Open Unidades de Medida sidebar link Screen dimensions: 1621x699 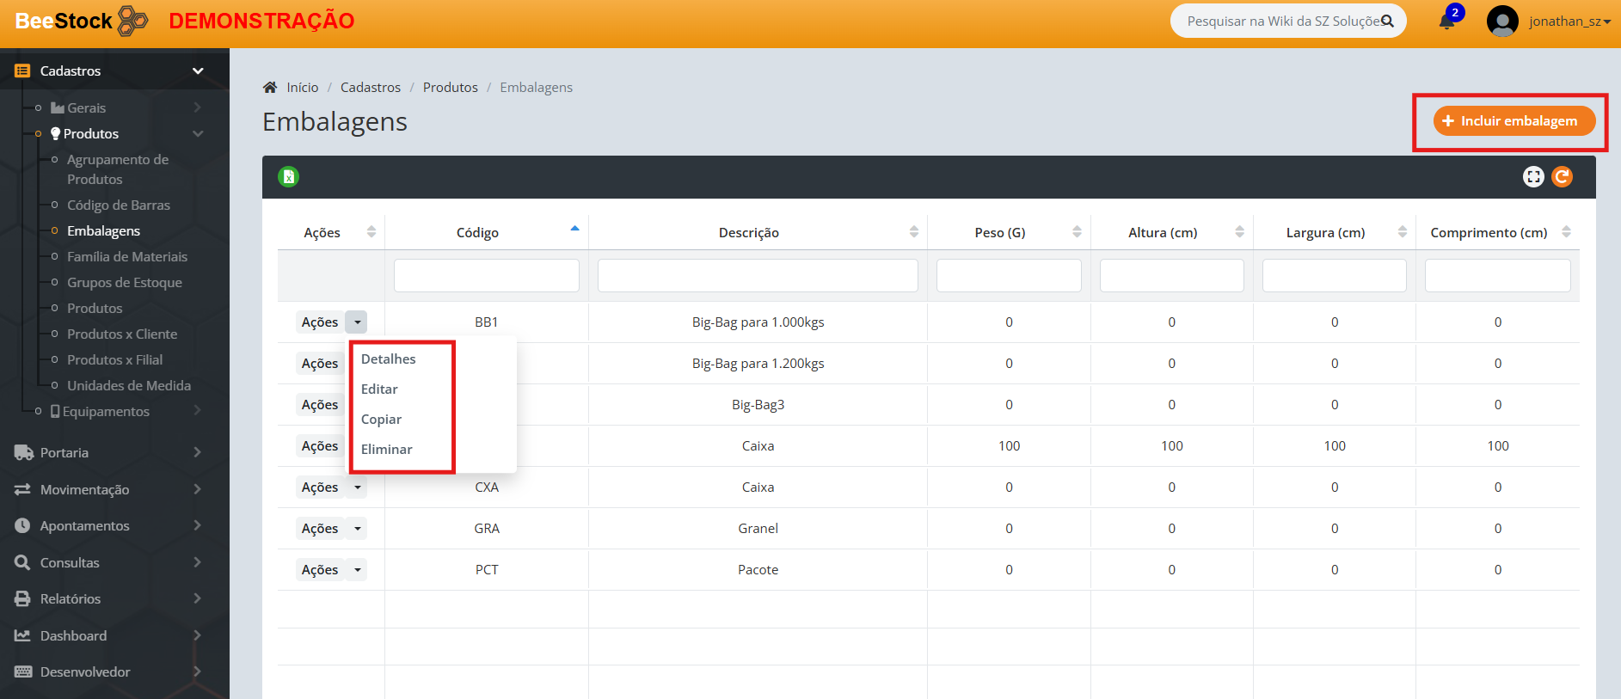[129, 386]
